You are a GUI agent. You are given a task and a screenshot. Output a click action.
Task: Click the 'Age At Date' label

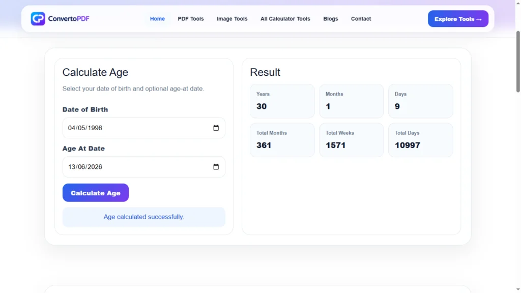[83, 149]
